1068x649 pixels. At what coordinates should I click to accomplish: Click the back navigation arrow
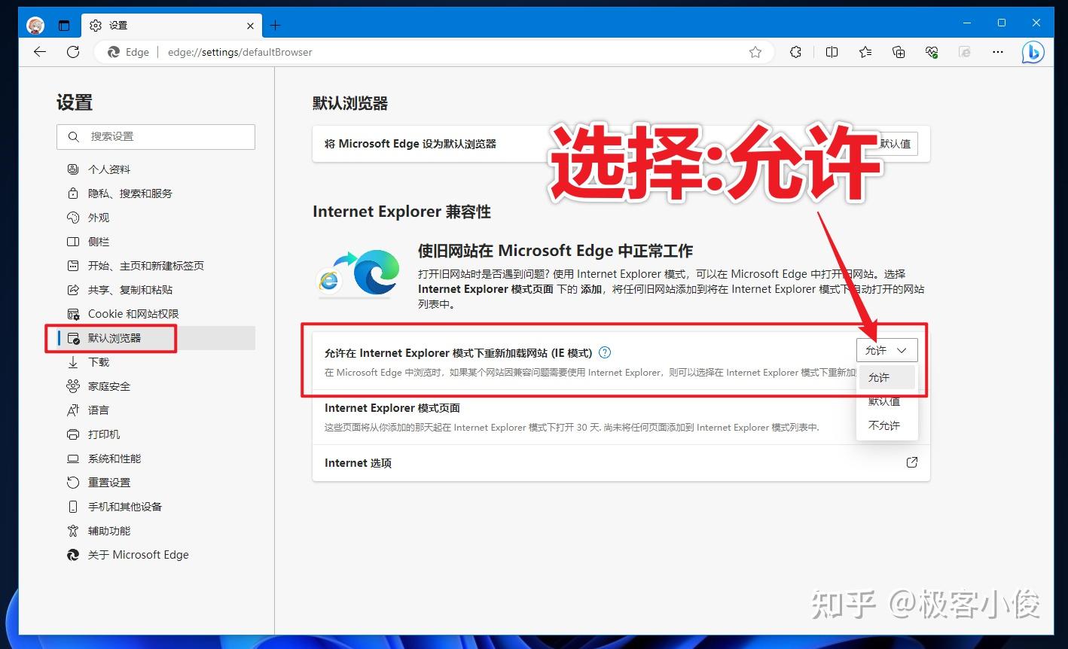tap(39, 52)
